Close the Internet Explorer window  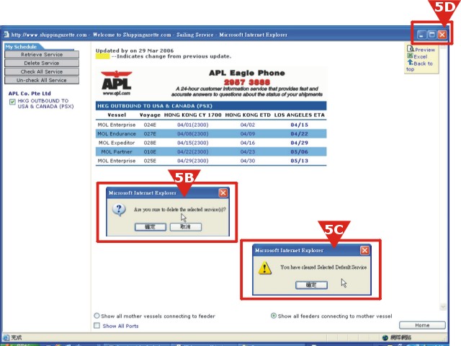click(442, 35)
